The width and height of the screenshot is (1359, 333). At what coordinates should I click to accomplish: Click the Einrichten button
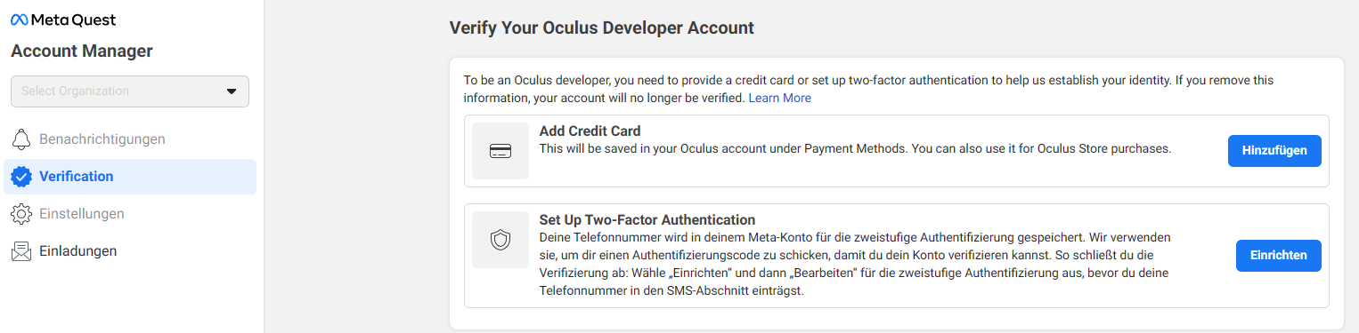click(x=1279, y=256)
